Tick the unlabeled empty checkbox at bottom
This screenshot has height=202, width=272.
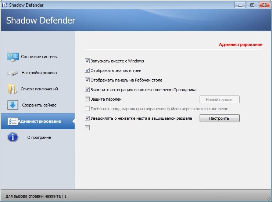[87, 128]
